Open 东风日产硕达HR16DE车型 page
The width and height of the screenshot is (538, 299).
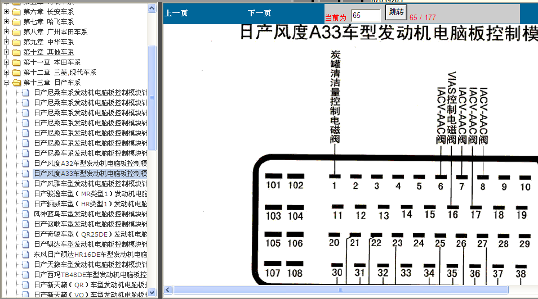pos(90,254)
